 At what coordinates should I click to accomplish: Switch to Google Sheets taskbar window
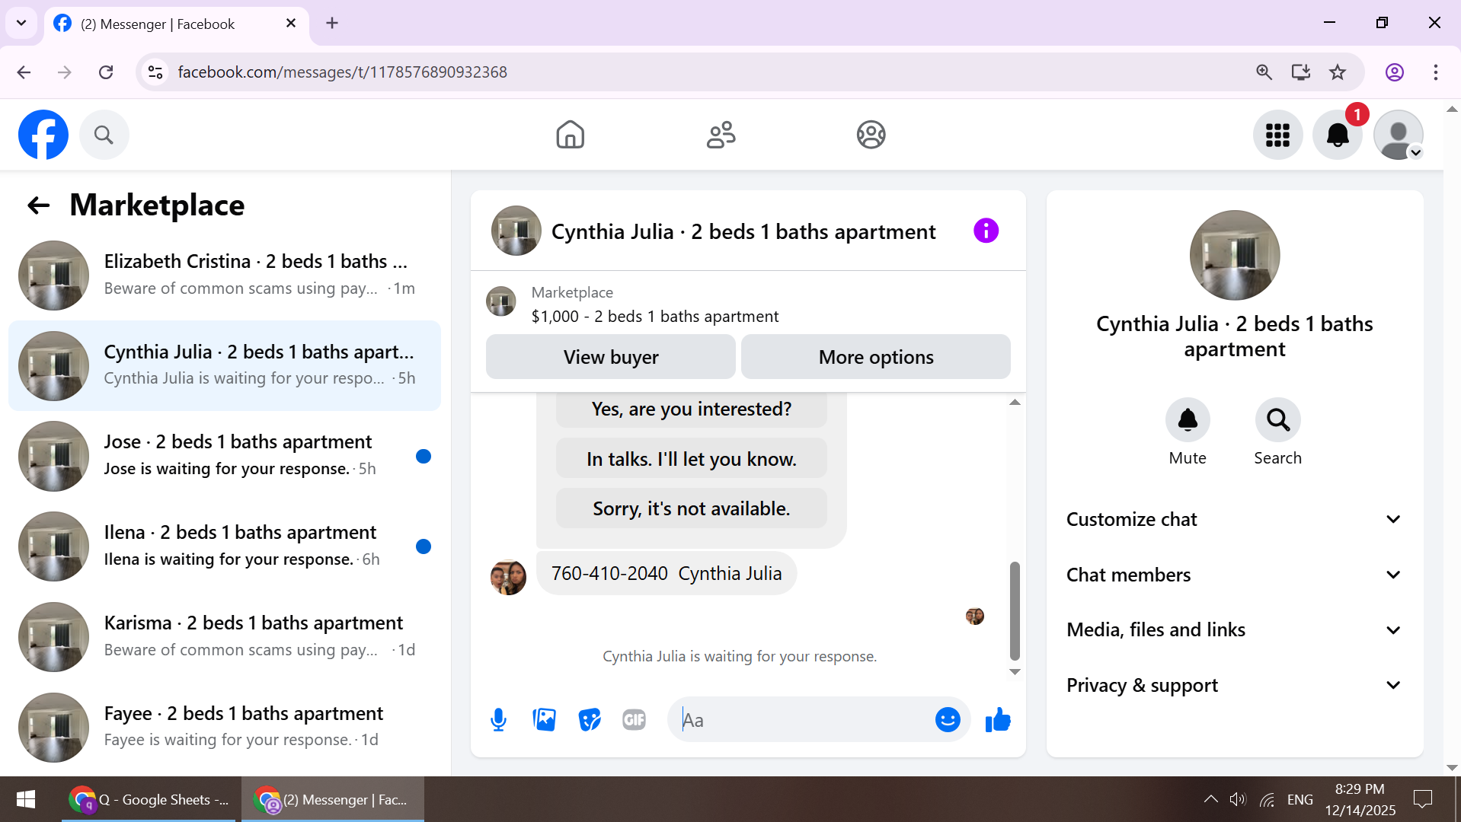pyautogui.click(x=150, y=799)
